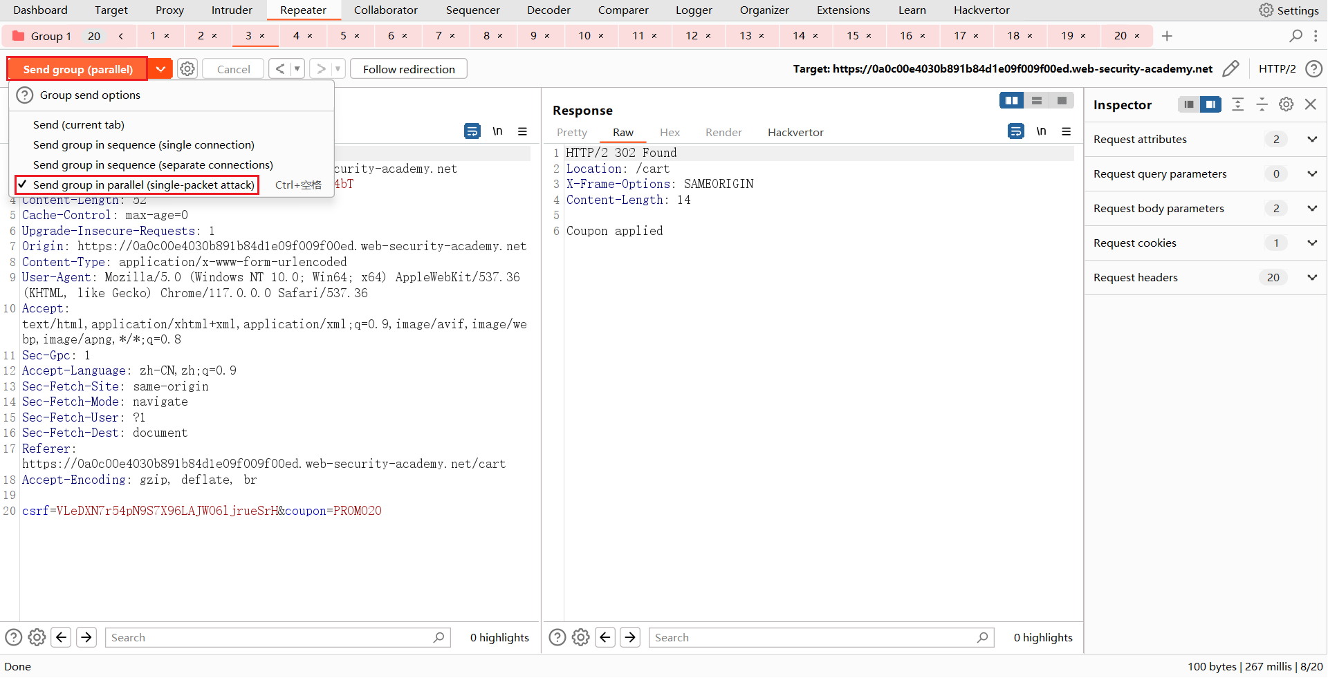Screen dimensions: 1328x678
Task: Go to previous request search match
Action: pos(62,637)
